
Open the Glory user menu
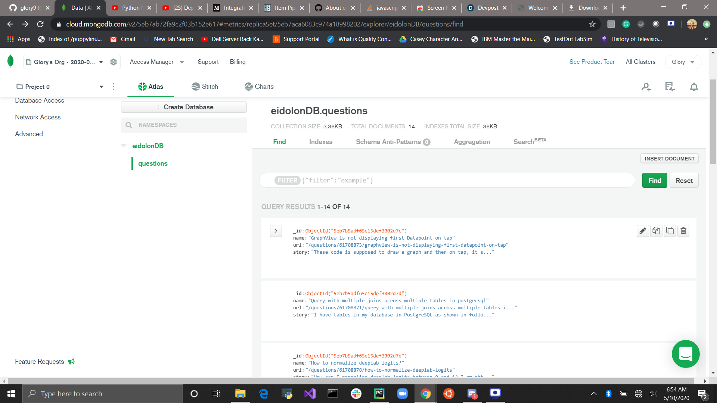(x=683, y=62)
